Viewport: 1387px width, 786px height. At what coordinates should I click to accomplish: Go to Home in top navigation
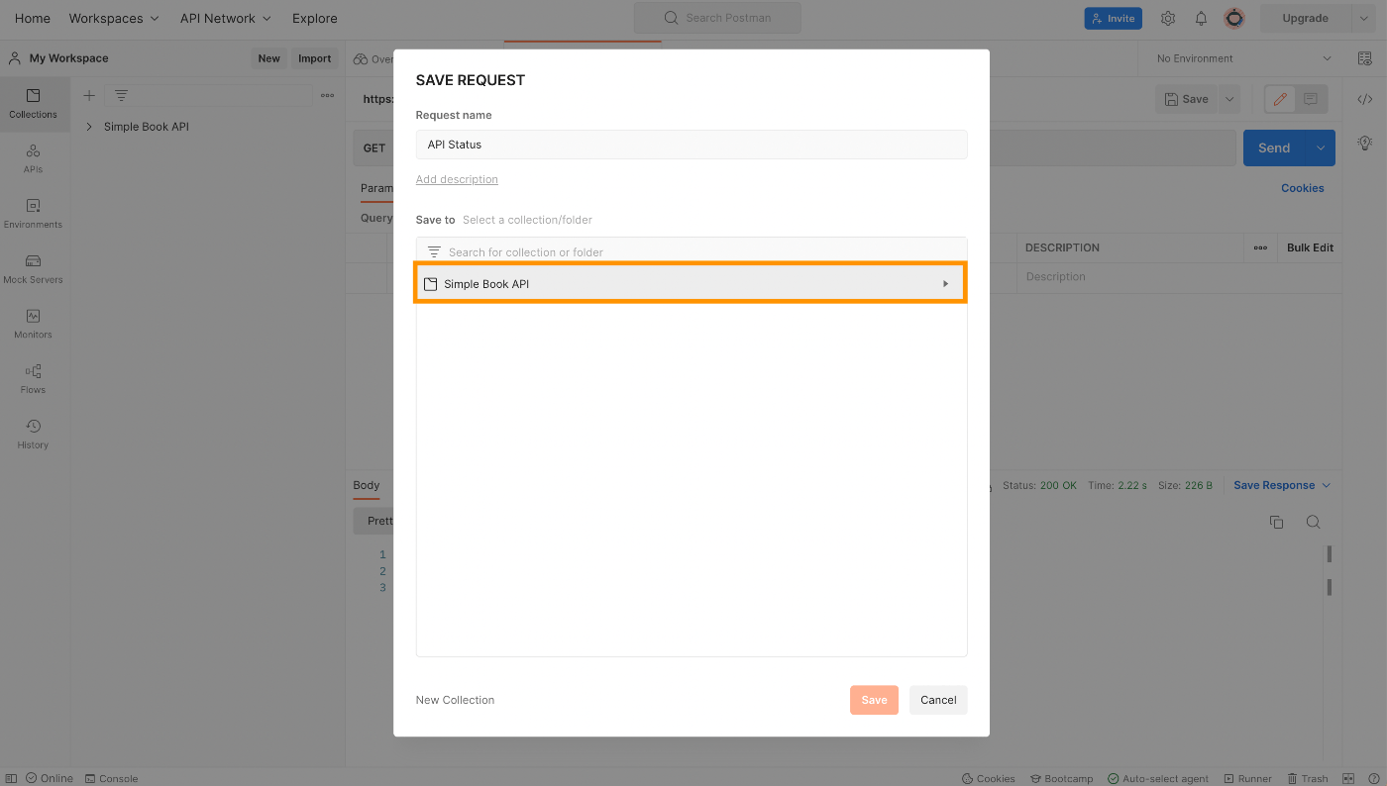point(33,18)
